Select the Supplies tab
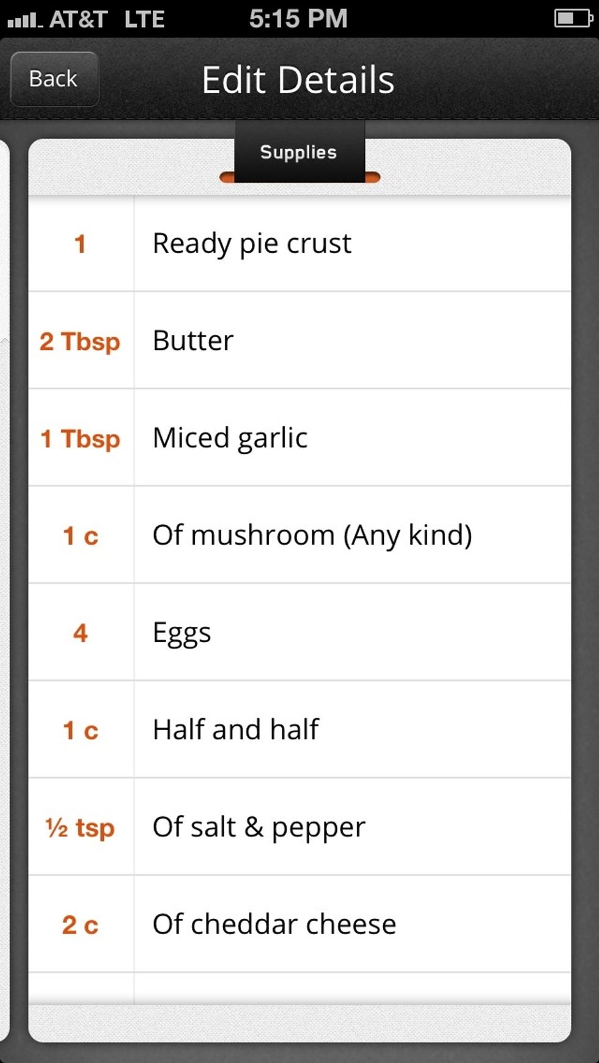The height and width of the screenshot is (1063, 599). 299,152
